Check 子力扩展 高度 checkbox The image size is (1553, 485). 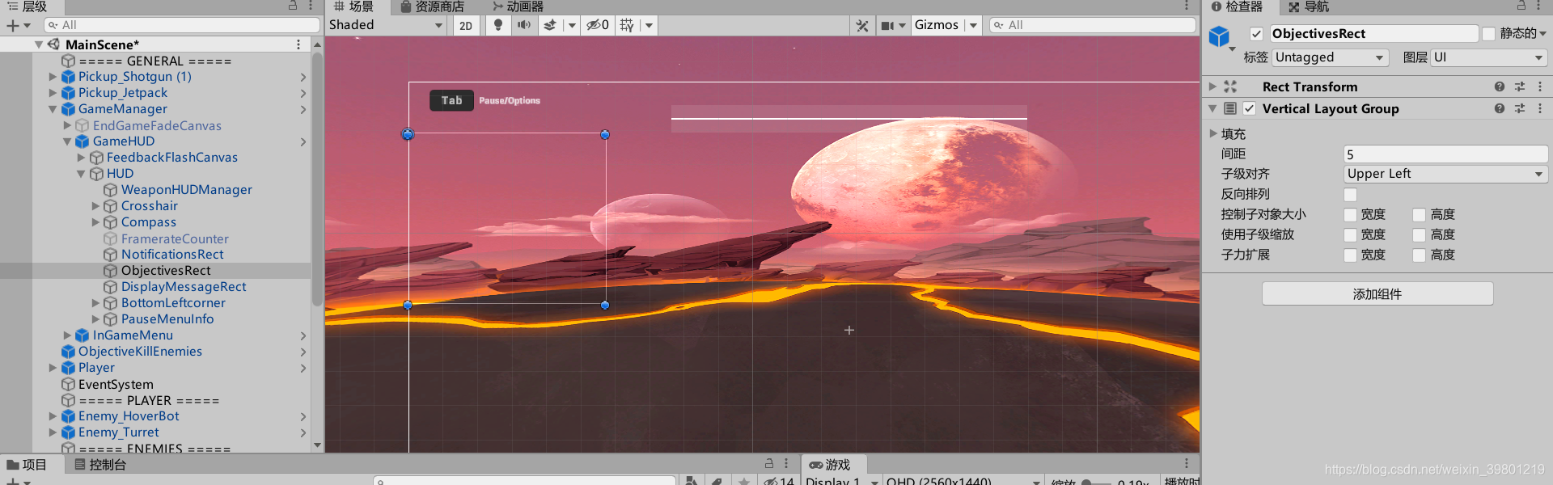(1419, 255)
